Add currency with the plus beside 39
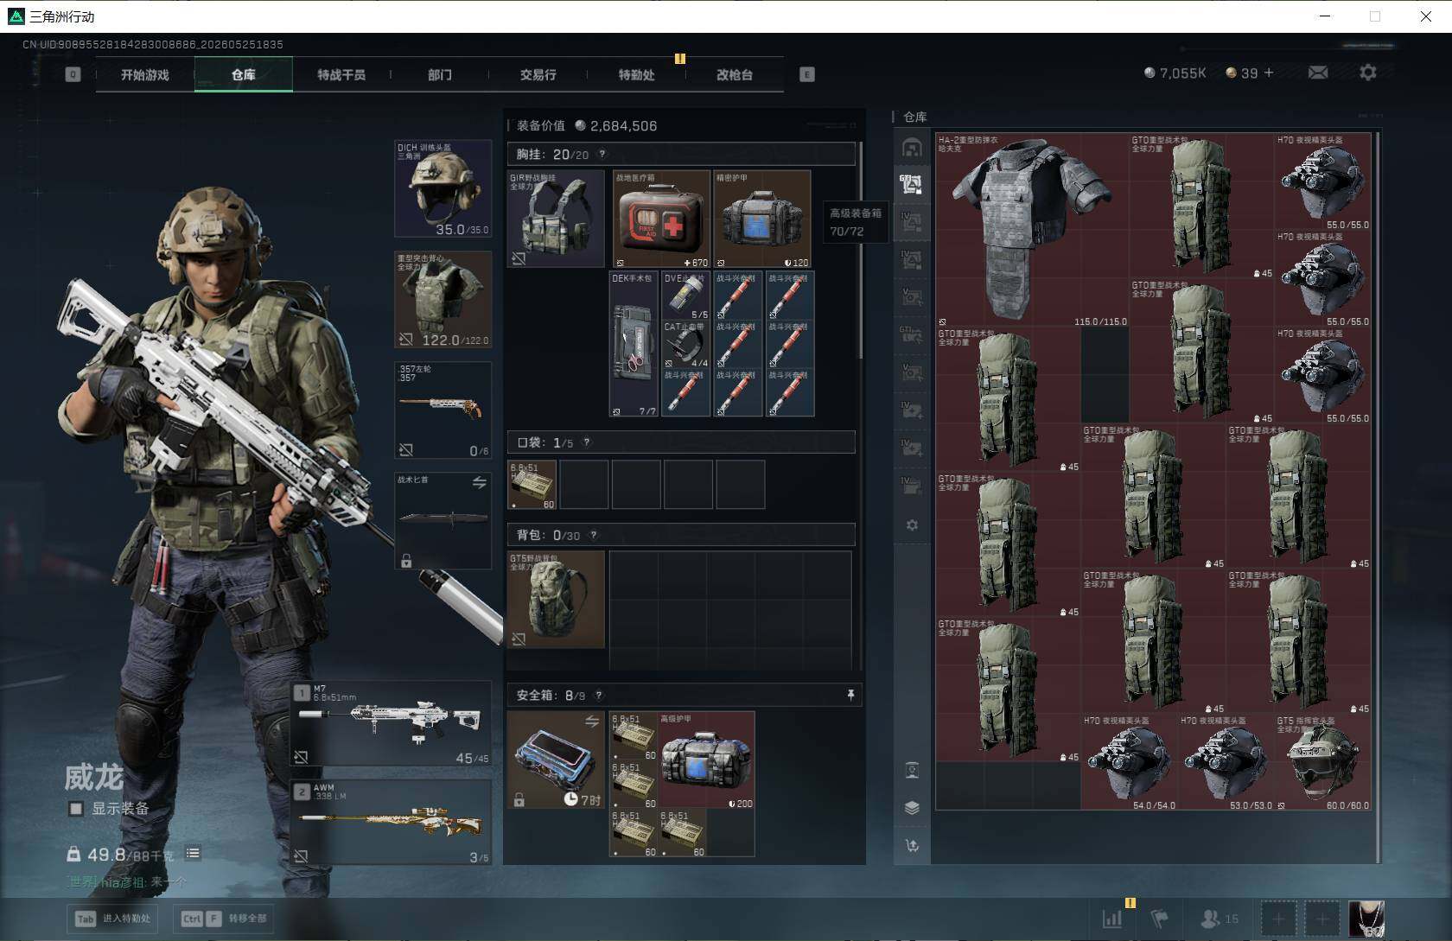 click(1269, 73)
